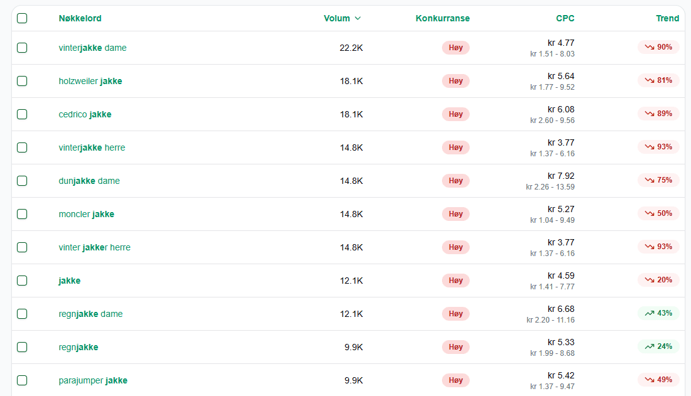Click the 24% upward trend indicator
This screenshot has width=691, height=396.
coord(658,346)
